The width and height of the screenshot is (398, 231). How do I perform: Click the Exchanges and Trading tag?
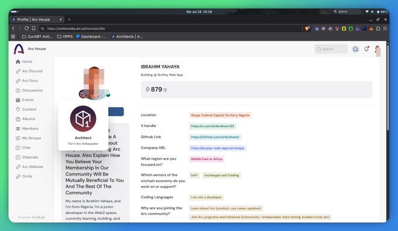tap(221, 175)
